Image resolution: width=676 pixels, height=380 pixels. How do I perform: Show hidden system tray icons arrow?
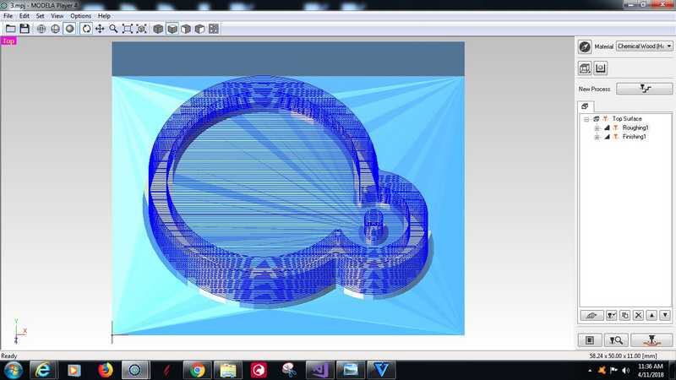click(590, 370)
